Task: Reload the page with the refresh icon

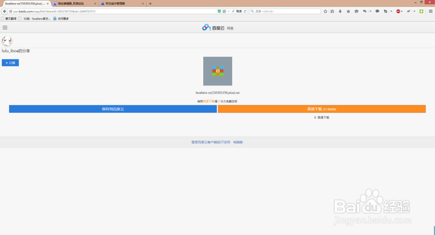Action: (245, 11)
